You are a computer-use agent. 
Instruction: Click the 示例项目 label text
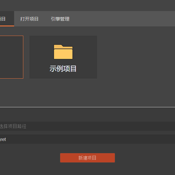tap(63, 69)
